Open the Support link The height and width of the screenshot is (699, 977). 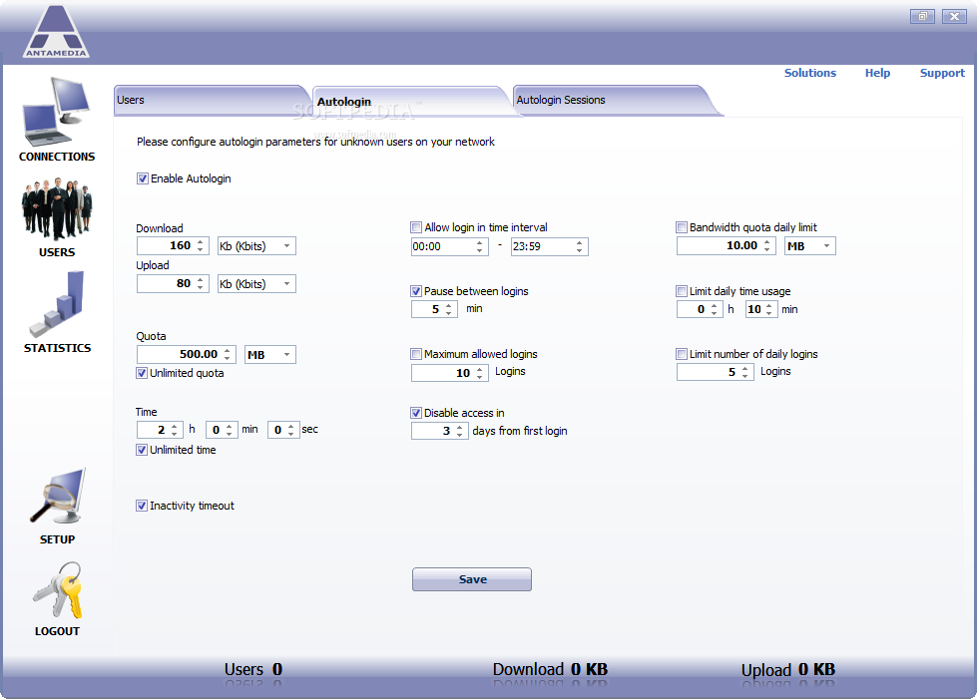[x=942, y=73]
